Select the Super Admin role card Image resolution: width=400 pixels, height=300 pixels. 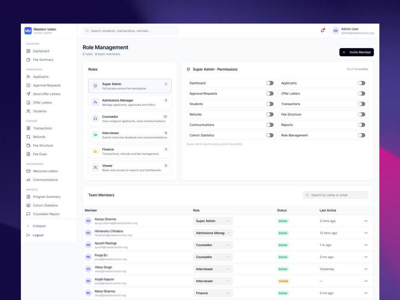(130, 86)
